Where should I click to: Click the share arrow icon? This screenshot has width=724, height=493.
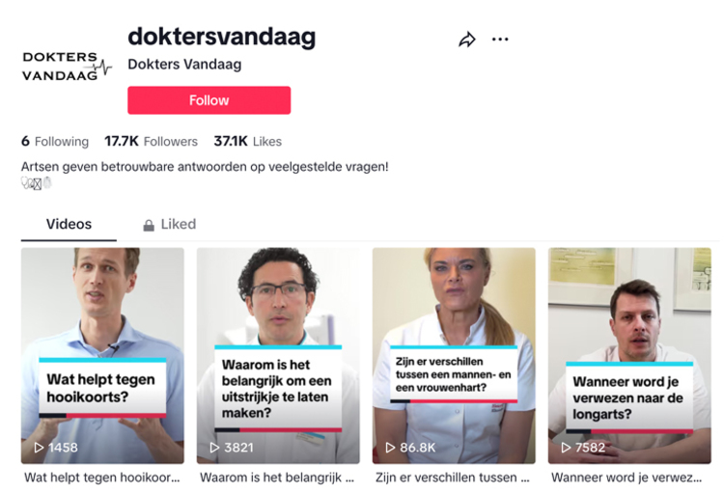(x=467, y=40)
